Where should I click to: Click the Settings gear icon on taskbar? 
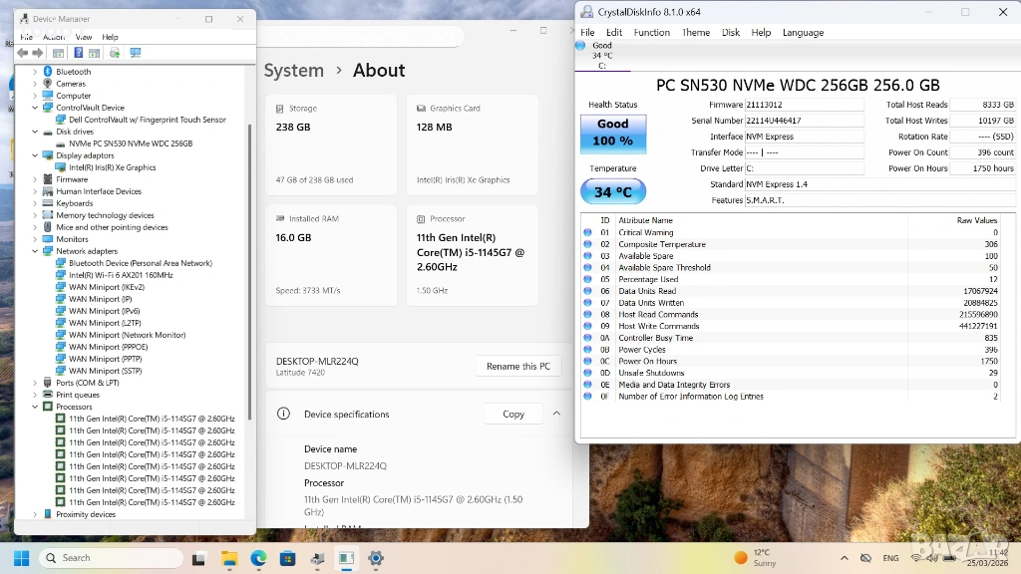376,558
